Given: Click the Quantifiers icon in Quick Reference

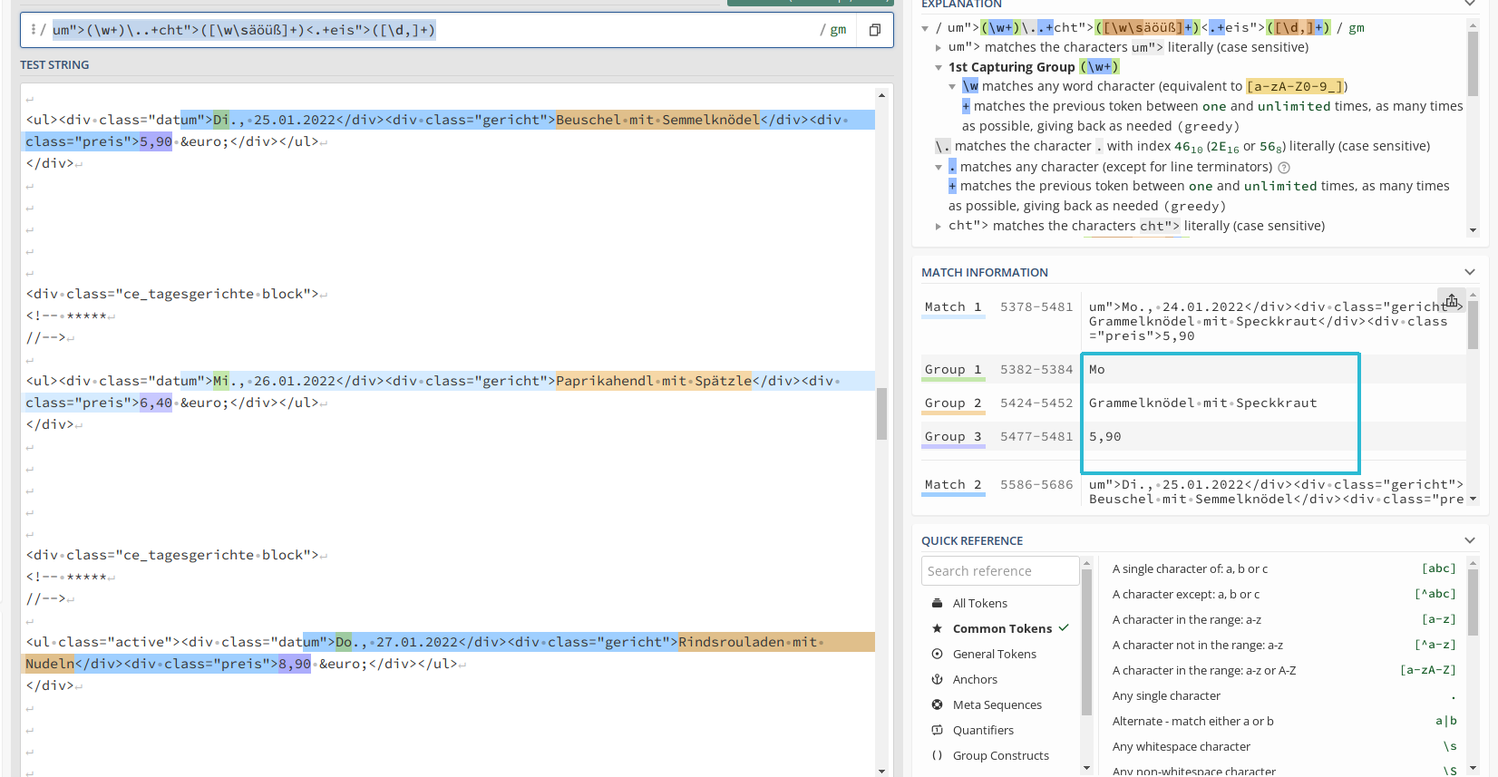Looking at the screenshot, I should point(937,730).
